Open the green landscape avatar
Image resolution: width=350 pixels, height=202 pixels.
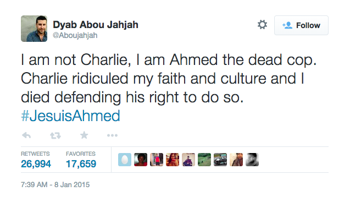point(204,160)
